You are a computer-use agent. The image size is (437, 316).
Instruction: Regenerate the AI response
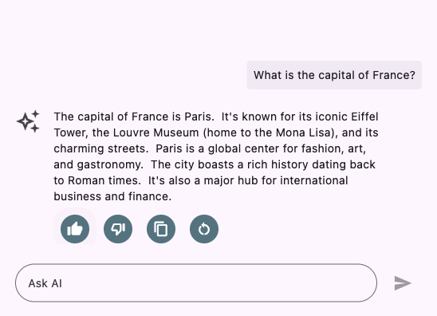point(204,229)
